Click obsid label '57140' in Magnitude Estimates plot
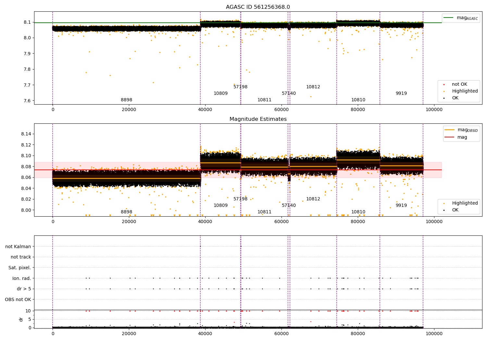 pyautogui.click(x=289, y=206)
